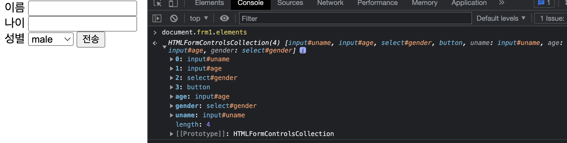Expand the 0: input#uname entry
The height and width of the screenshot is (143, 567).
(172, 59)
